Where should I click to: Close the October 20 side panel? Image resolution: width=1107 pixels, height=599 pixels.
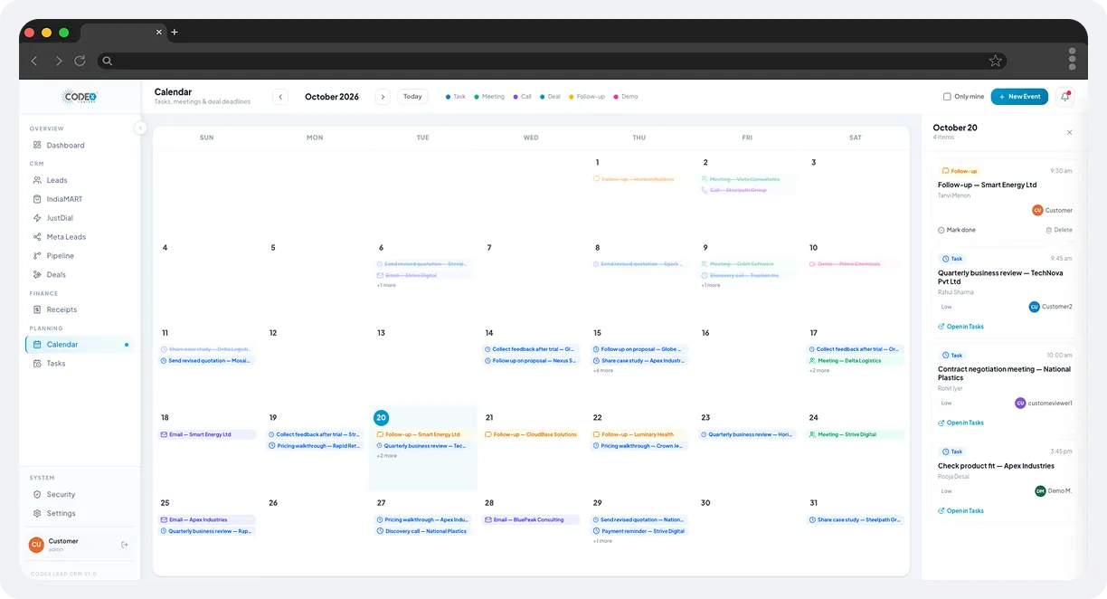tap(1069, 132)
